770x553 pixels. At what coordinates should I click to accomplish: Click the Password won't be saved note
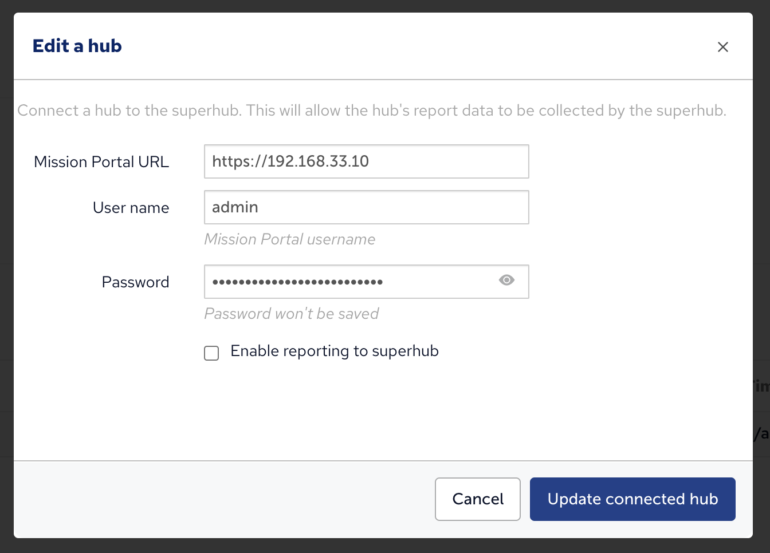coord(291,313)
